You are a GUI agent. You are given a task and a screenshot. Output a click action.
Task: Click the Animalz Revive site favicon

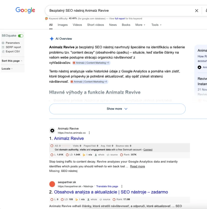tap(52, 131)
